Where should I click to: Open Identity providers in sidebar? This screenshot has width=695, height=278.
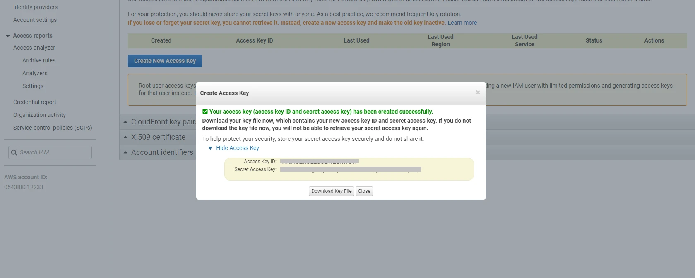35,7
